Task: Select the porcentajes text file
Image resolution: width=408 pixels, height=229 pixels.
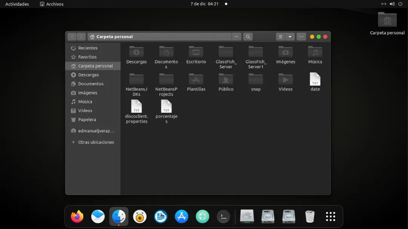Action: [x=166, y=112]
